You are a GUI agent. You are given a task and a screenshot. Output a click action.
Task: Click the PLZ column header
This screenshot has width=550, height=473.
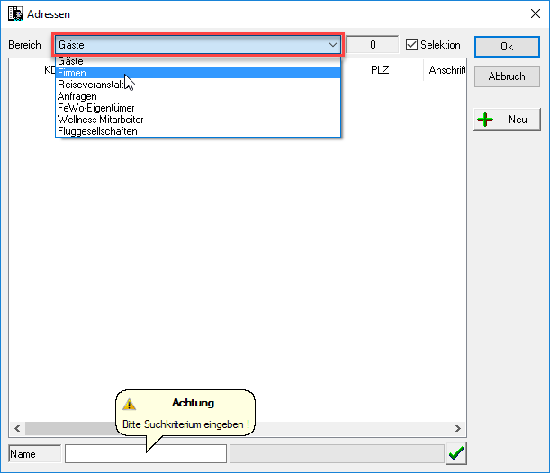click(x=394, y=70)
